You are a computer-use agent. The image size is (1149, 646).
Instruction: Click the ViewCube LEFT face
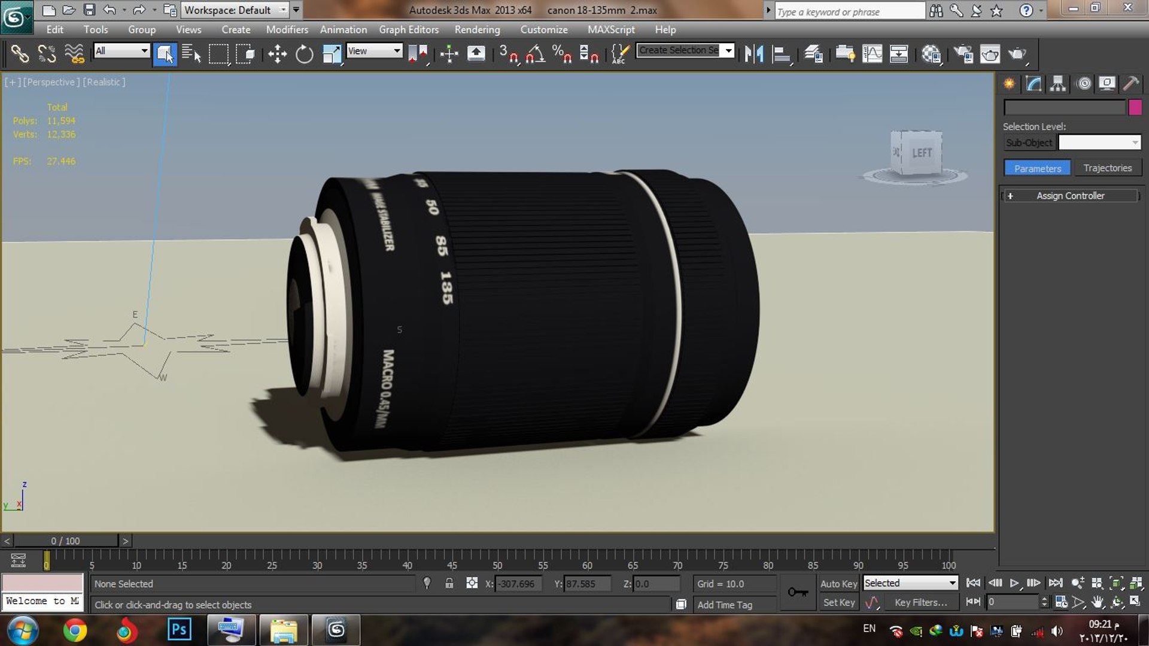pos(922,153)
